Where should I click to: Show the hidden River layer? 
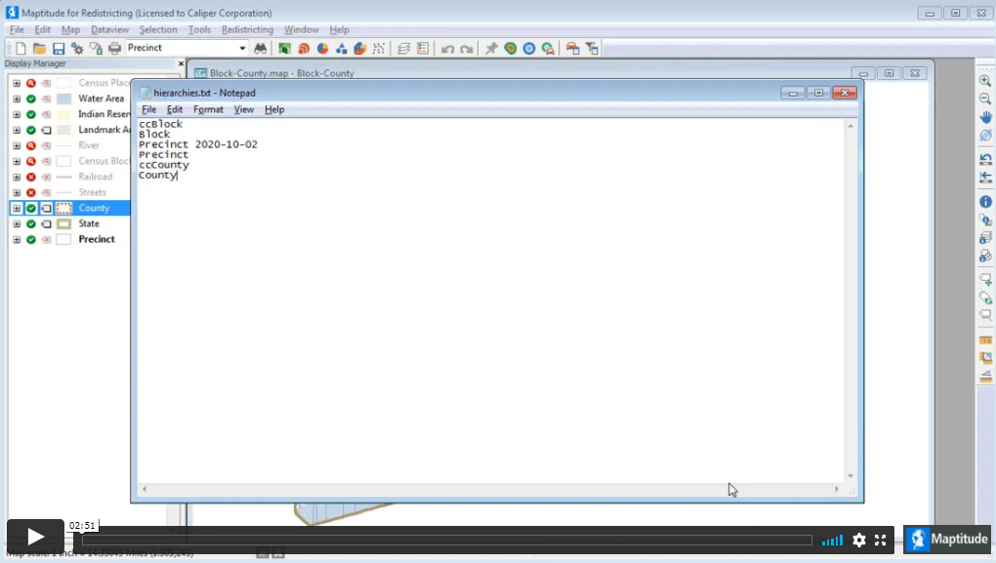(31, 145)
